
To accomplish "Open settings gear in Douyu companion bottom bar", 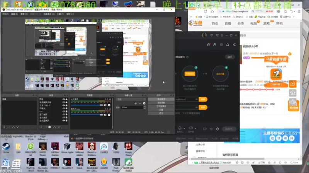I will (217, 129).
